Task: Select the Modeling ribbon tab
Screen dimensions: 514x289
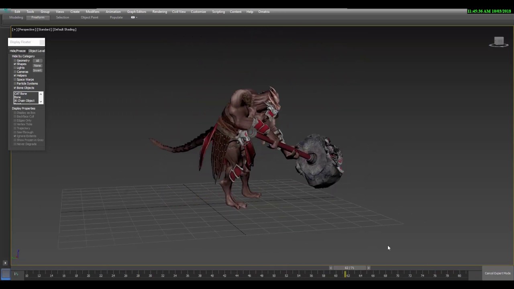Action: point(16,17)
